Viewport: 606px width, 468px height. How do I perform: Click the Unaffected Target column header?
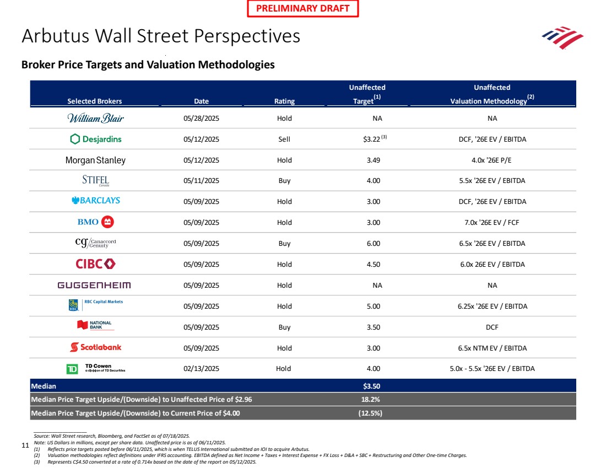(x=367, y=94)
